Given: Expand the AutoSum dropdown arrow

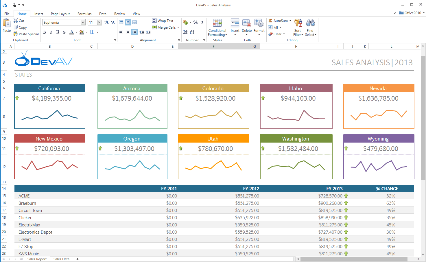Looking at the screenshot, I should (x=290, y=21).
